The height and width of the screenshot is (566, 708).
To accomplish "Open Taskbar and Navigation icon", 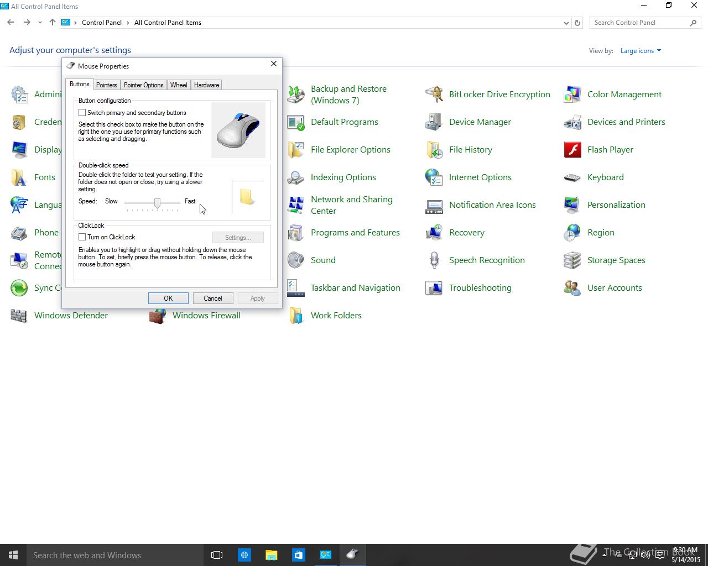I will [x=296, y=288].
